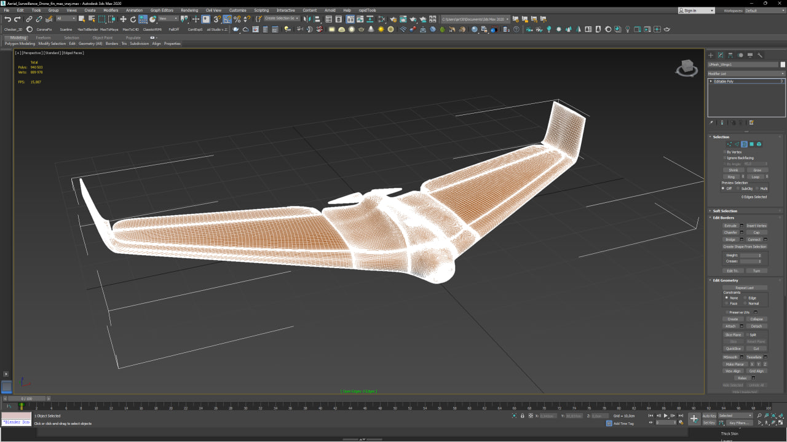The width and height of the screenshot is (787, 442).
Task: Expand the Editable Poly stack entry
Action: pyautogui.click(x=711, y=81)
